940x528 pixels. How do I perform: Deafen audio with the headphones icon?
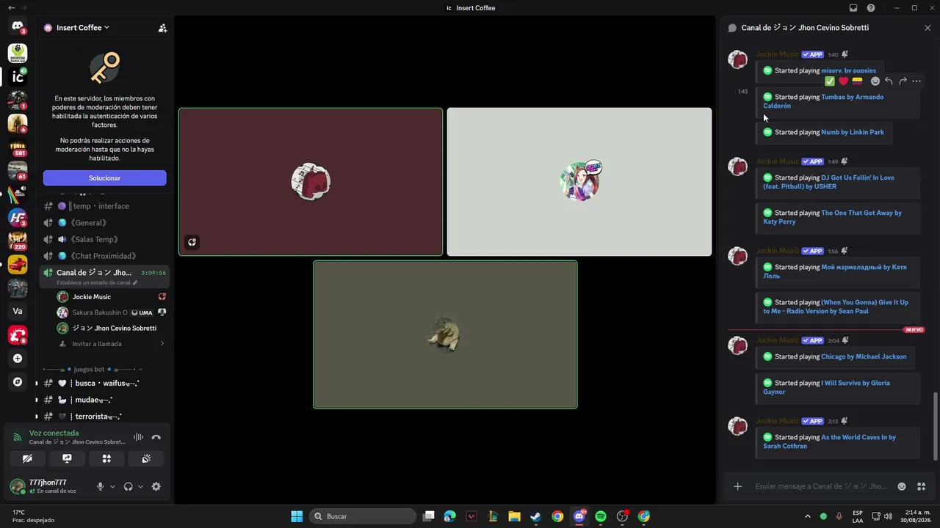pos(129,486)
